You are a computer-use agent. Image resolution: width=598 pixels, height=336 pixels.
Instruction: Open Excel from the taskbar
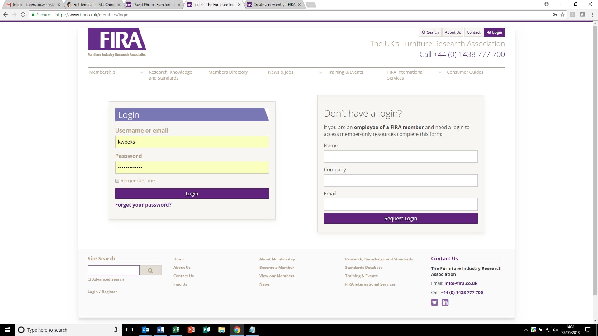point(176,330)
